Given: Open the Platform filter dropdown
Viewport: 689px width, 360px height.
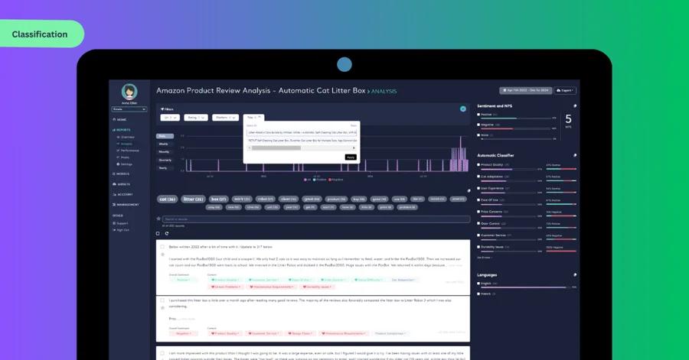Looking at the screenshot, I should coord(225,118).
